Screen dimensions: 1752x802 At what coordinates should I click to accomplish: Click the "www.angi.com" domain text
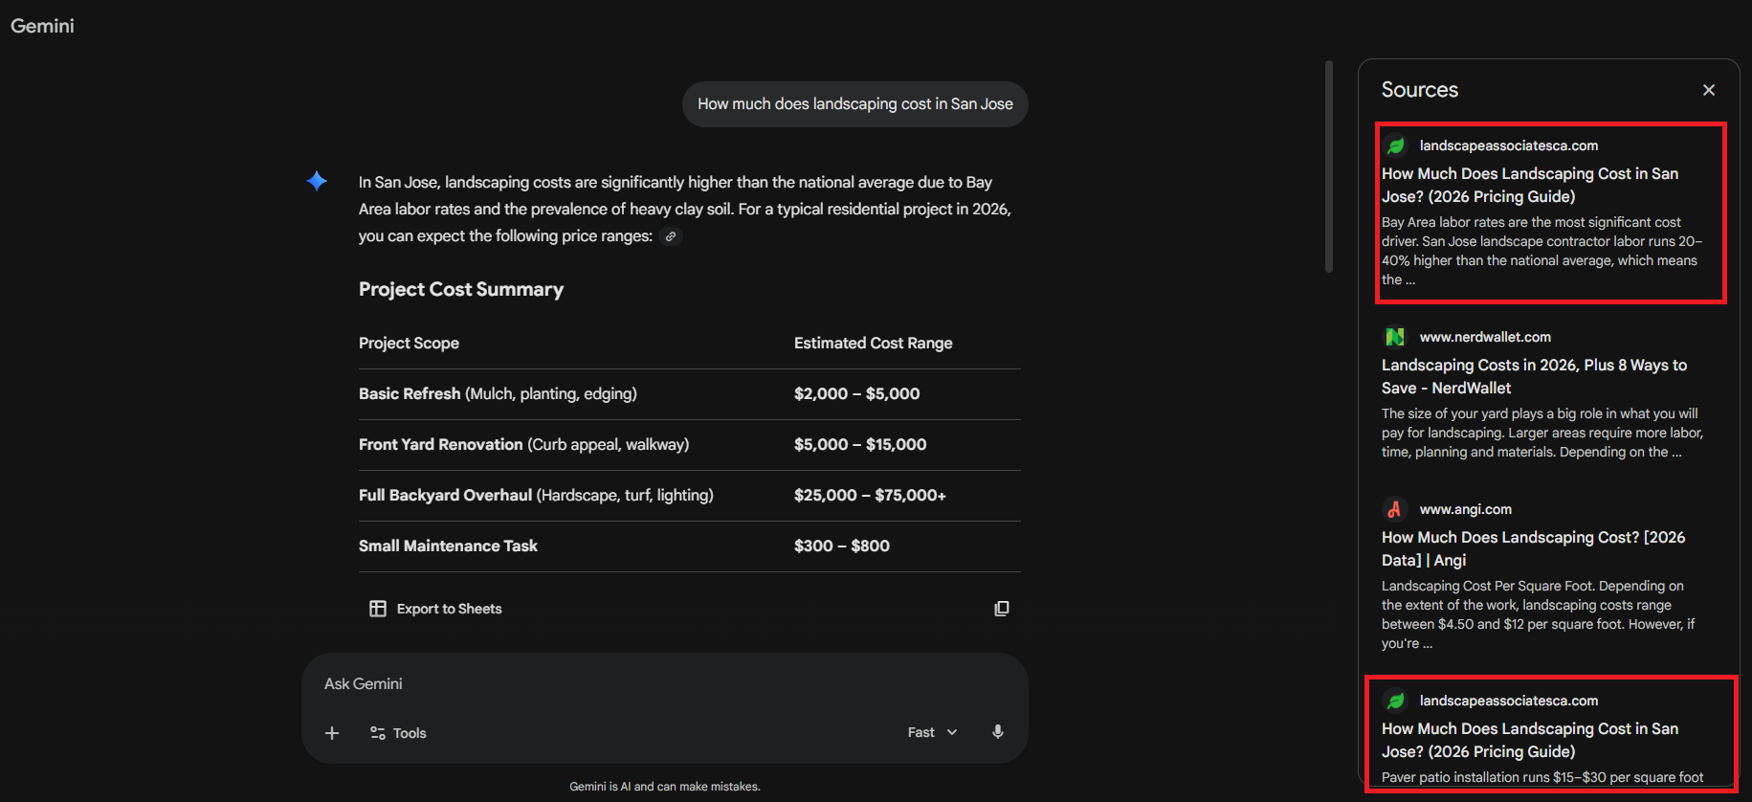point(1466,509)
